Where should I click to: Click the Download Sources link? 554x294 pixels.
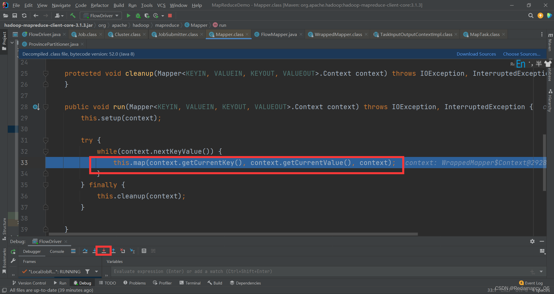pyautogui.click(x=476, y=54)
